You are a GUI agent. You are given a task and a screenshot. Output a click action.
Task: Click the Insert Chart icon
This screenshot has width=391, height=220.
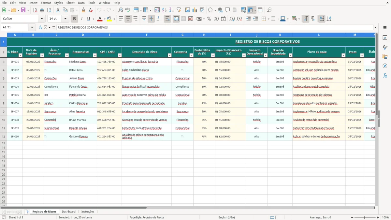click(195, 10)
